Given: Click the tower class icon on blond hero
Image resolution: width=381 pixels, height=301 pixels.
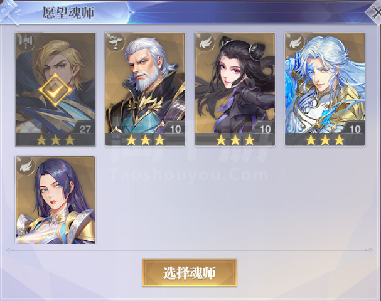Looking at the screenshot, I should pos(24,42).
